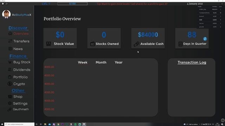Open the Crypto section
The height and width of the screenshot is (126, 225).
coord(19,84)
